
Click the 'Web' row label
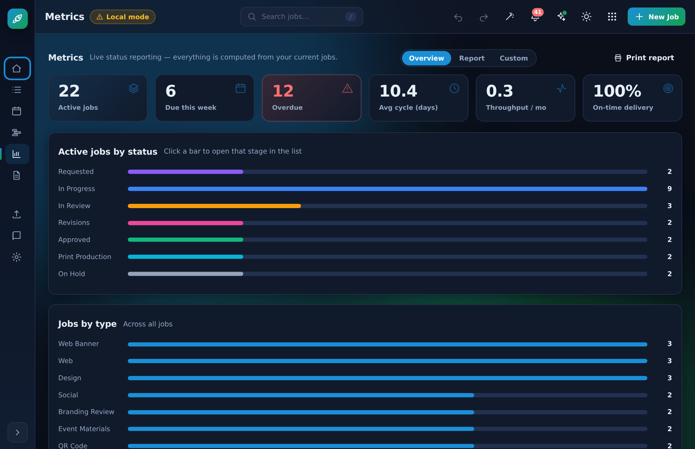click(x=66, y=361)
